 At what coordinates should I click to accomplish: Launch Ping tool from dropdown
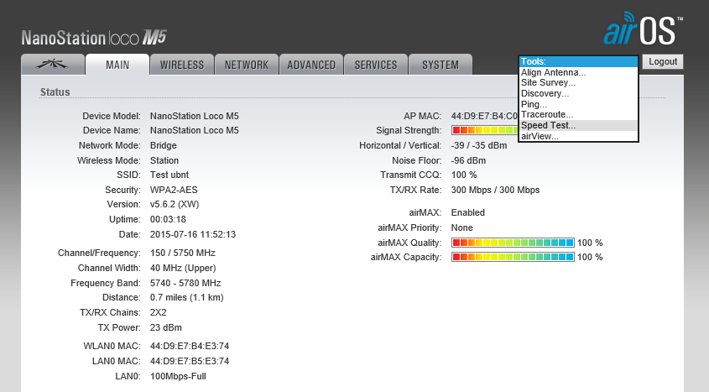[534, 104]
